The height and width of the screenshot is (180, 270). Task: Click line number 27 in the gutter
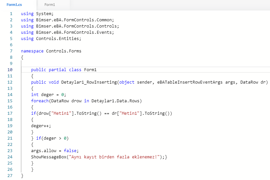tap(10, 176)
